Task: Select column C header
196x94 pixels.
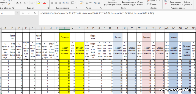Action: coord(5,28)
